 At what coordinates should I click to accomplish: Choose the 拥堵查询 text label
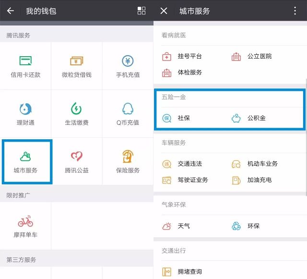pos(190,271)
